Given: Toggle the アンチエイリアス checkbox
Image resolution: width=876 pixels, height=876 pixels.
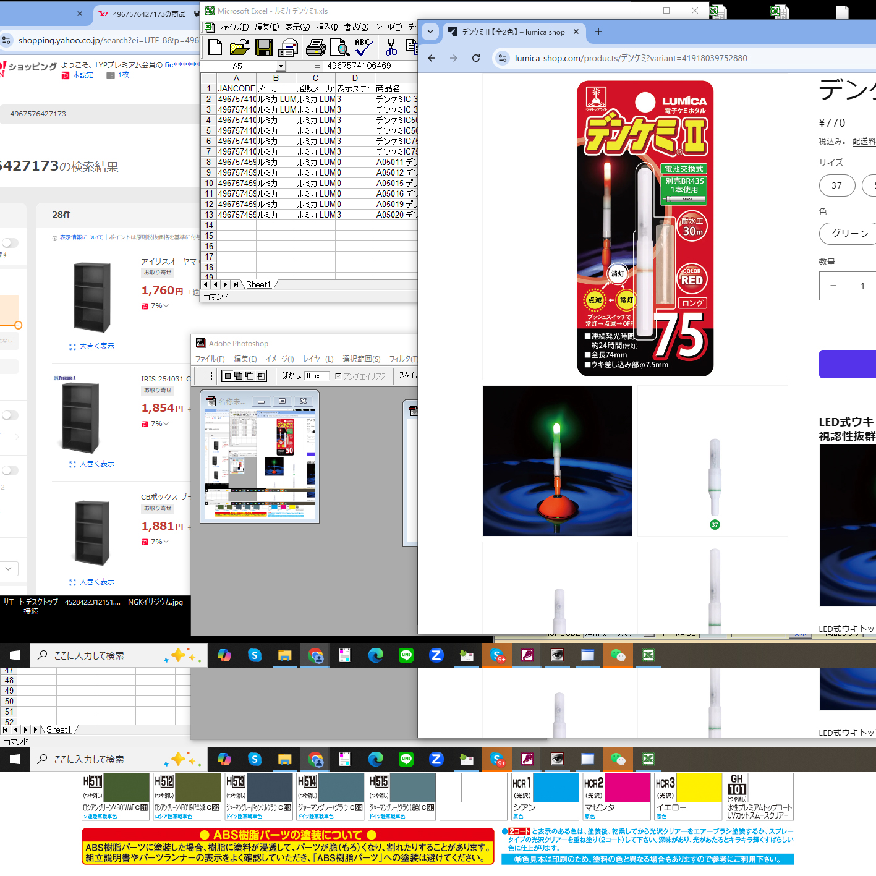Looking at the screenshot, I should pyautogui.click(x=338, y=376).
